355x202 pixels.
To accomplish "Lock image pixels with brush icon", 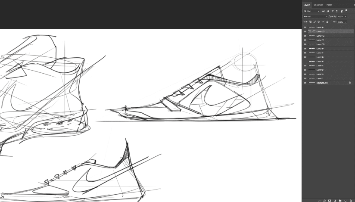I will tap(315, 22).
